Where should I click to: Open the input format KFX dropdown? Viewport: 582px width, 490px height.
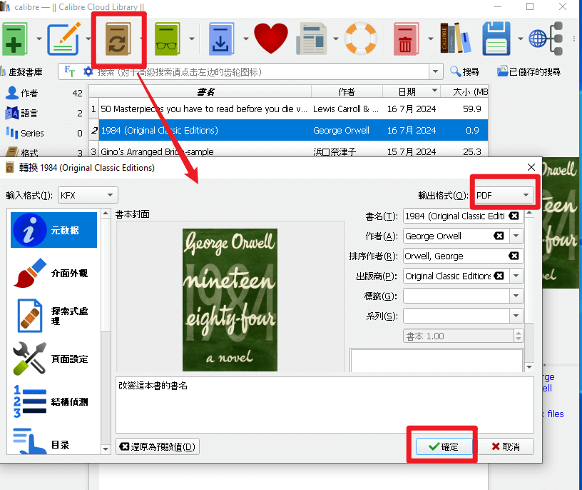coord(88,195)
